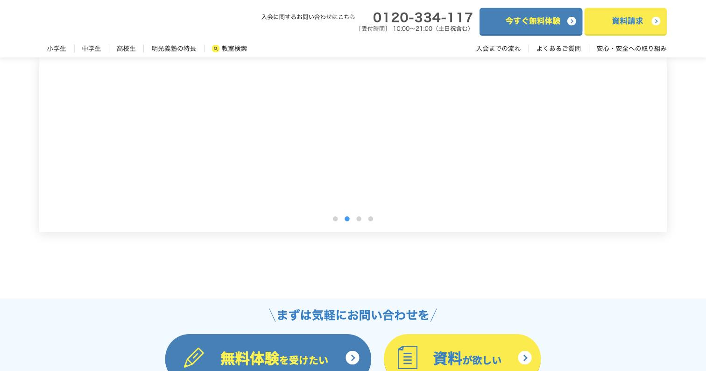
Task: Go to the first carousel slide dot
Action: click(335, 219)
